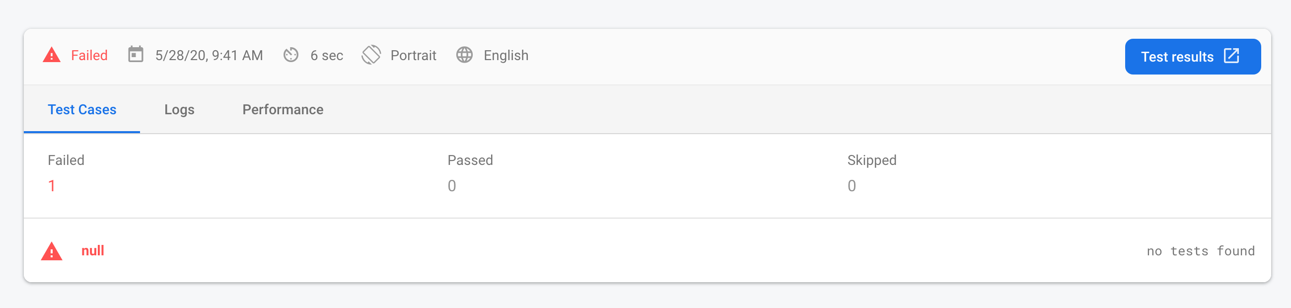Click the red Failed status text
Screen dimensions: 1291x308
pyautogui.click(x=89, y=55)
